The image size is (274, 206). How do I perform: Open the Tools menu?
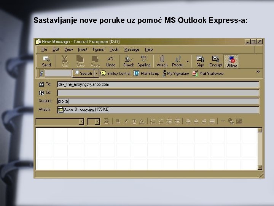114,49
